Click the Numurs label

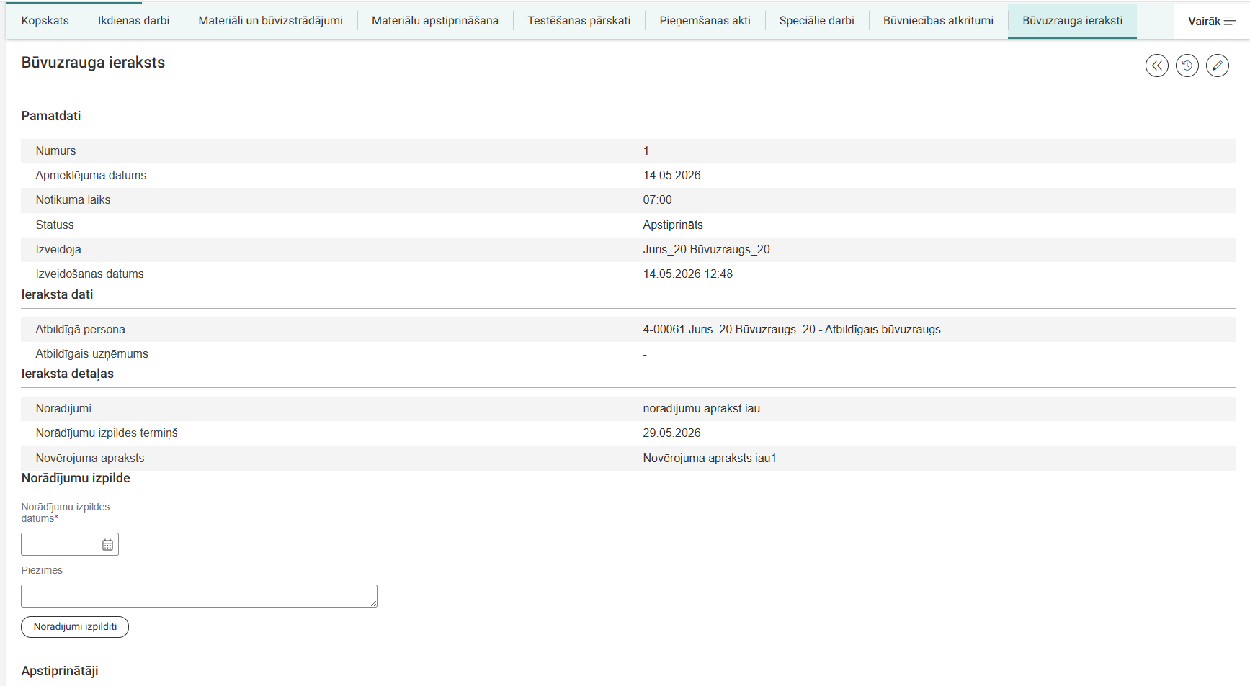[x=55, y=151]
